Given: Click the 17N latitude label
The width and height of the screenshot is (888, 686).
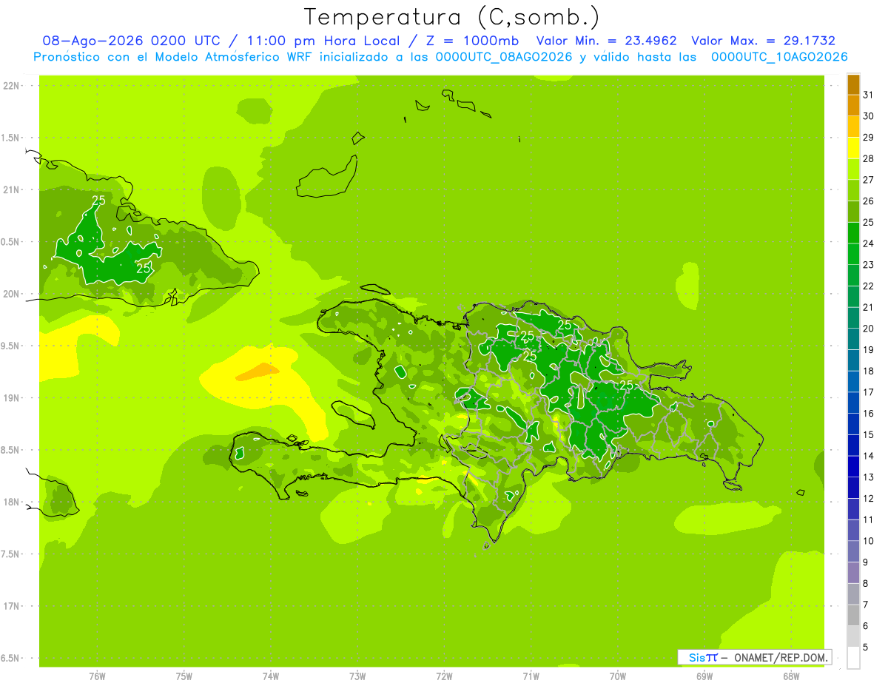Looking at the screenshot, I should [x=11, y=606].
